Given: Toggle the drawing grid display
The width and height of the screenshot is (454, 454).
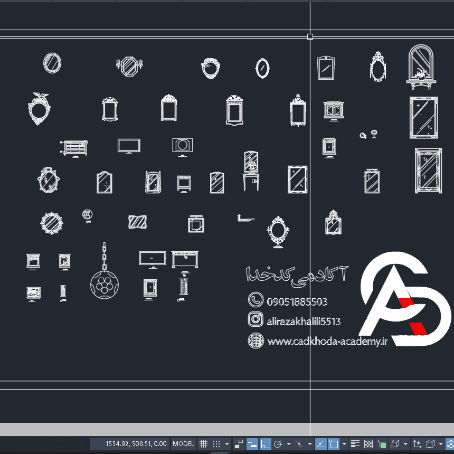Looking at the screenshot, I should (x=204, y=443).
